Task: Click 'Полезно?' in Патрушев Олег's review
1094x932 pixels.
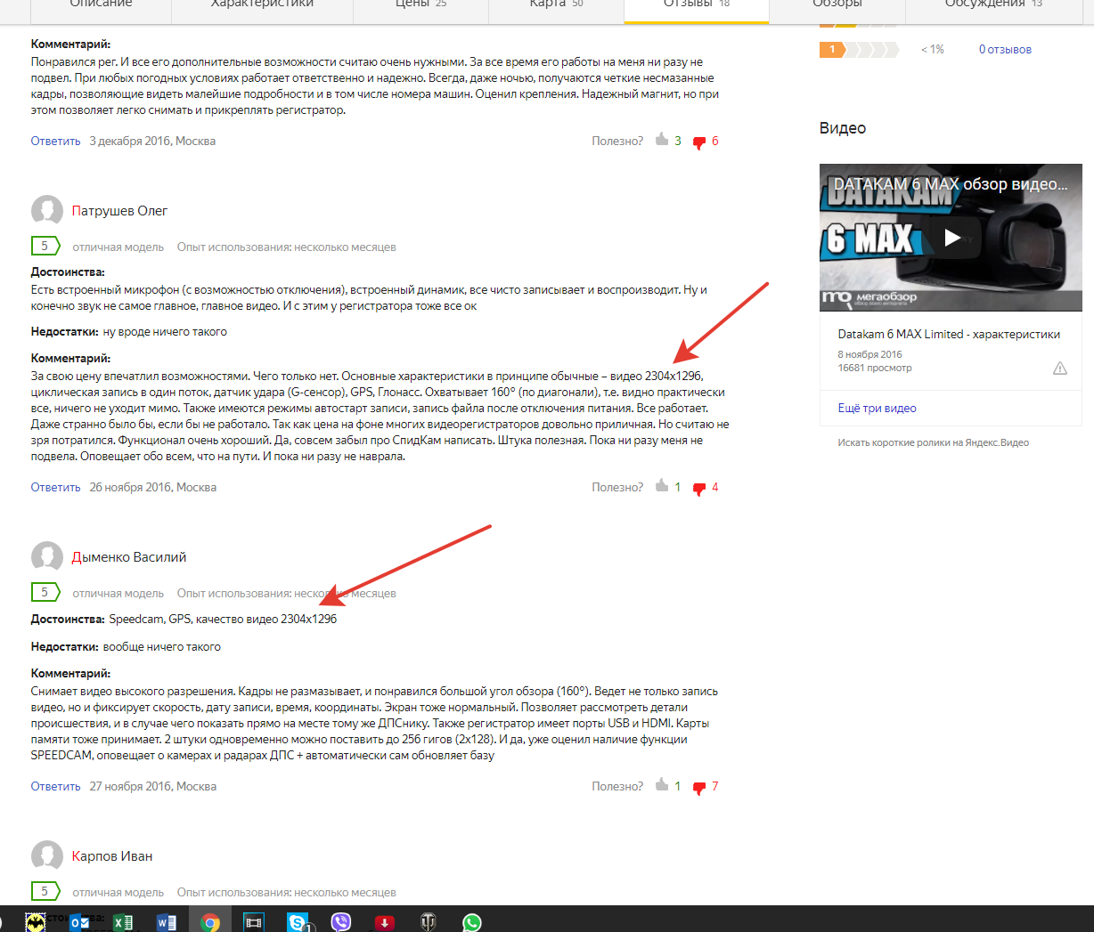Action: (x=617, y=487)
